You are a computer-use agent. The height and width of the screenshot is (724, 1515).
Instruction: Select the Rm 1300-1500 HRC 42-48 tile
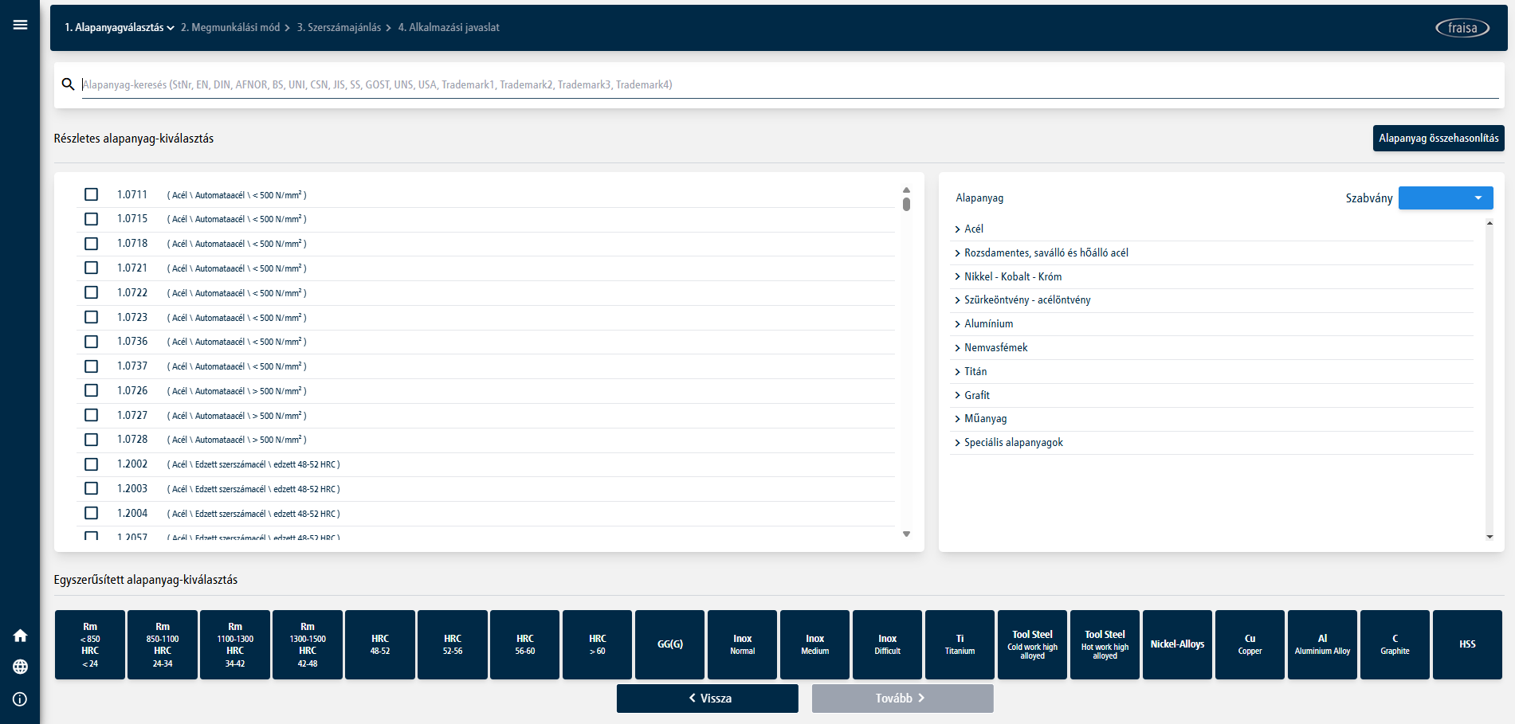pyautogui.click(x=308, y=644)
